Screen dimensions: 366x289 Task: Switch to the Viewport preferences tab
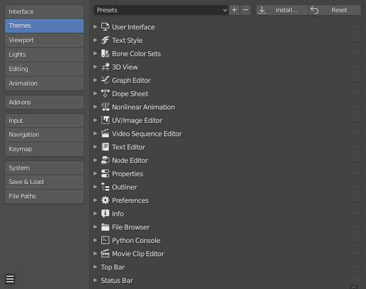click(44, 40)
